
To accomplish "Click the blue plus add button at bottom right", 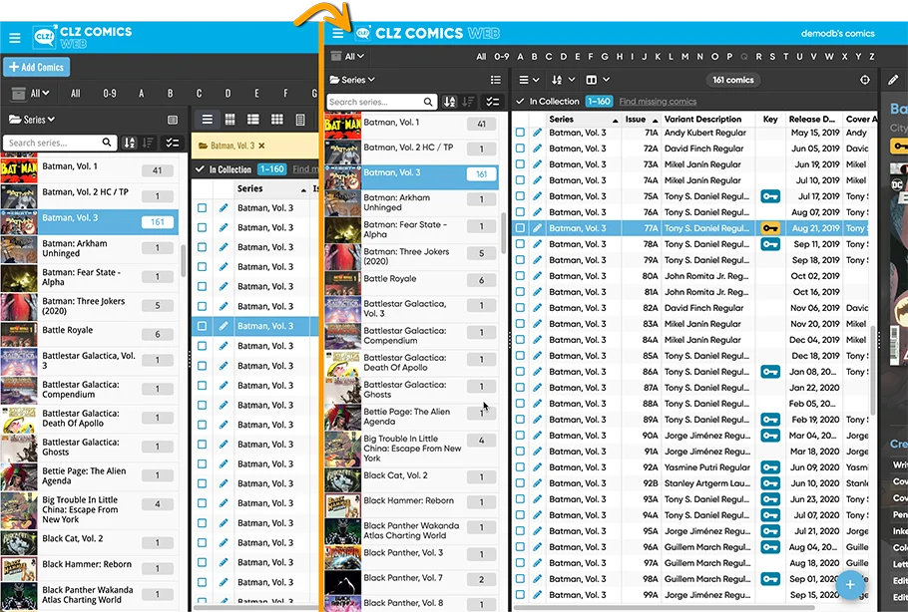I will point(849,584).
